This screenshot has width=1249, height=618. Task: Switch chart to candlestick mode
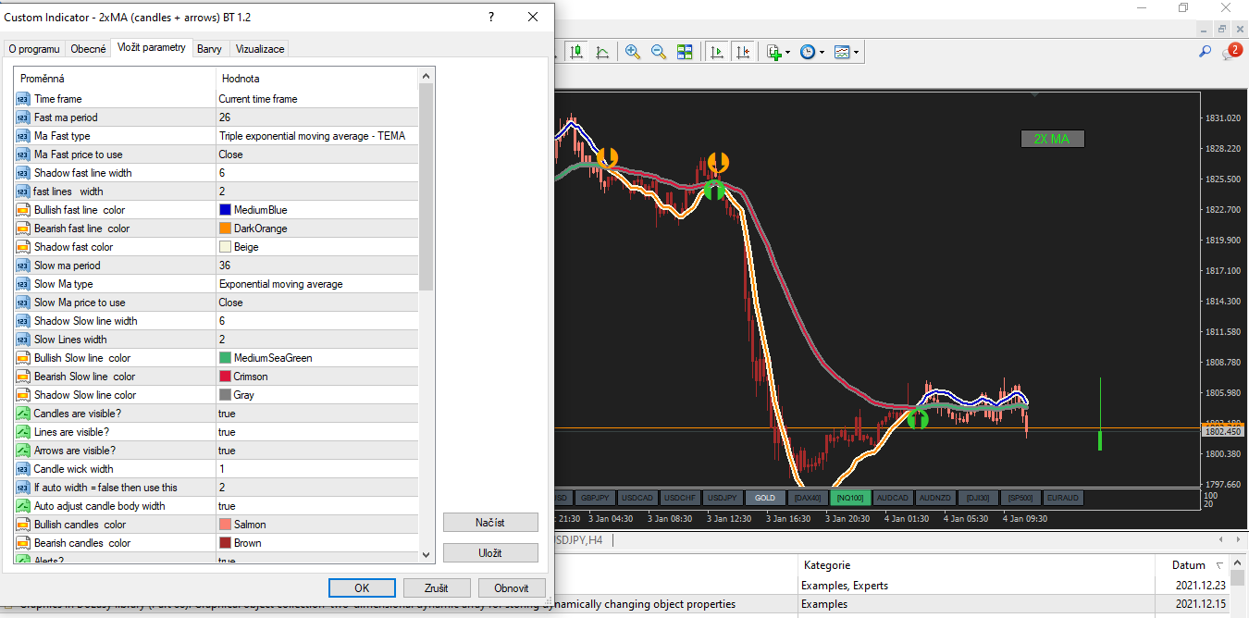pos(577,52)
